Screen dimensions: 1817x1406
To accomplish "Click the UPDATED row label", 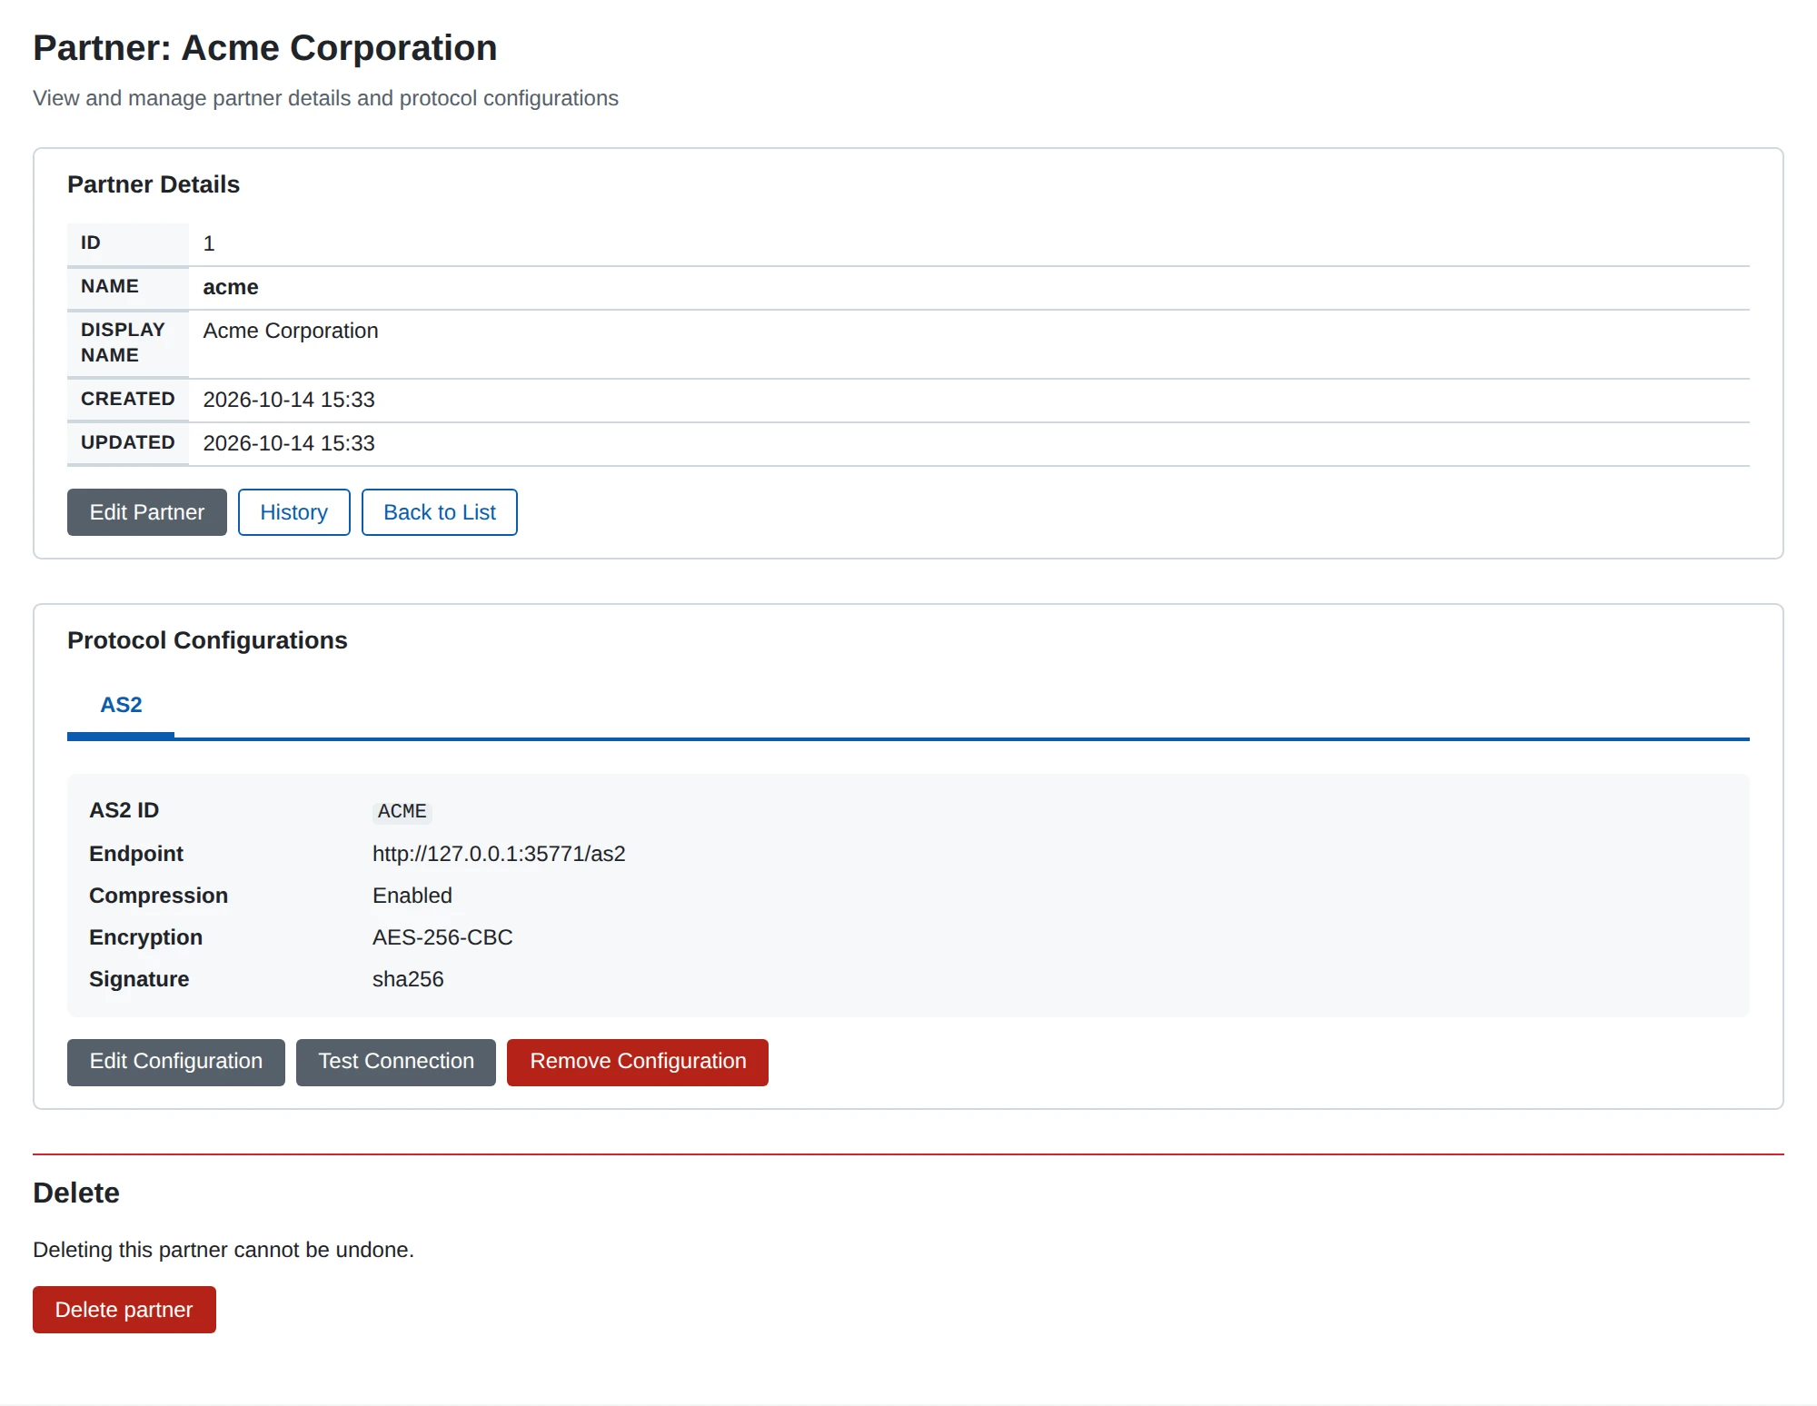I will click(127, 442).
